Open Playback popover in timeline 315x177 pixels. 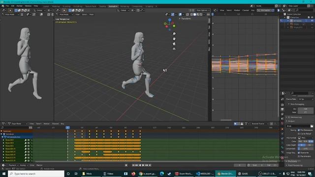(13, 165)
